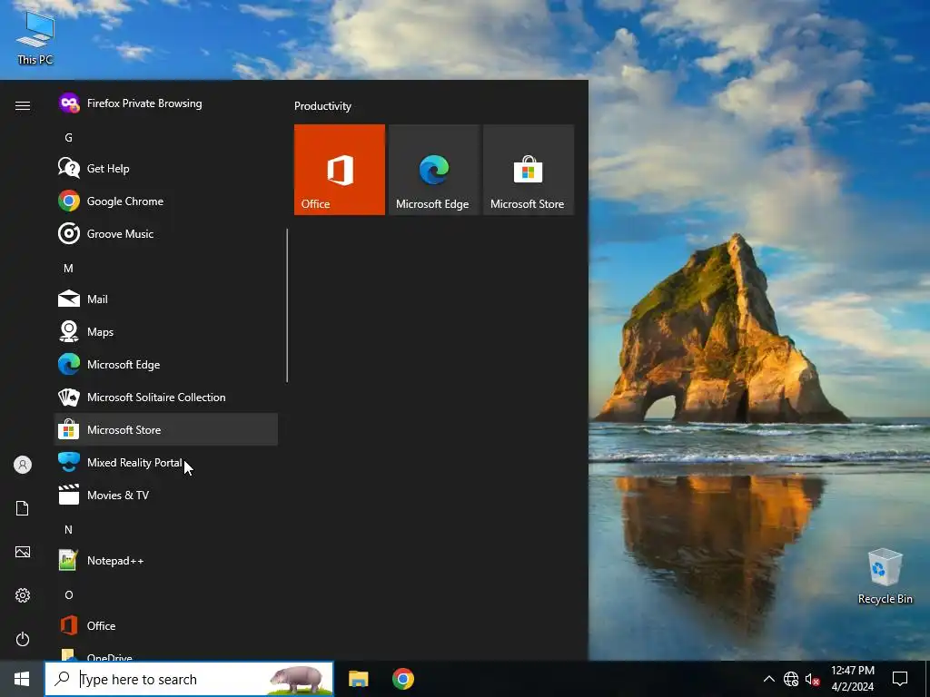
Task: Open Chrome from the taskbar
Action: coord(402,679)
